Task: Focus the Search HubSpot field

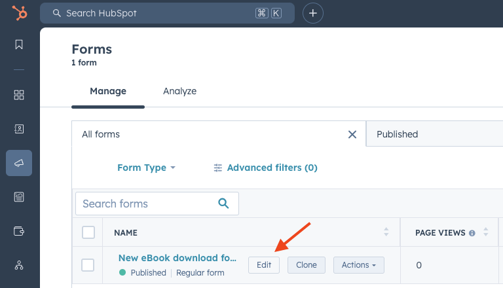Action: (167, 13)
